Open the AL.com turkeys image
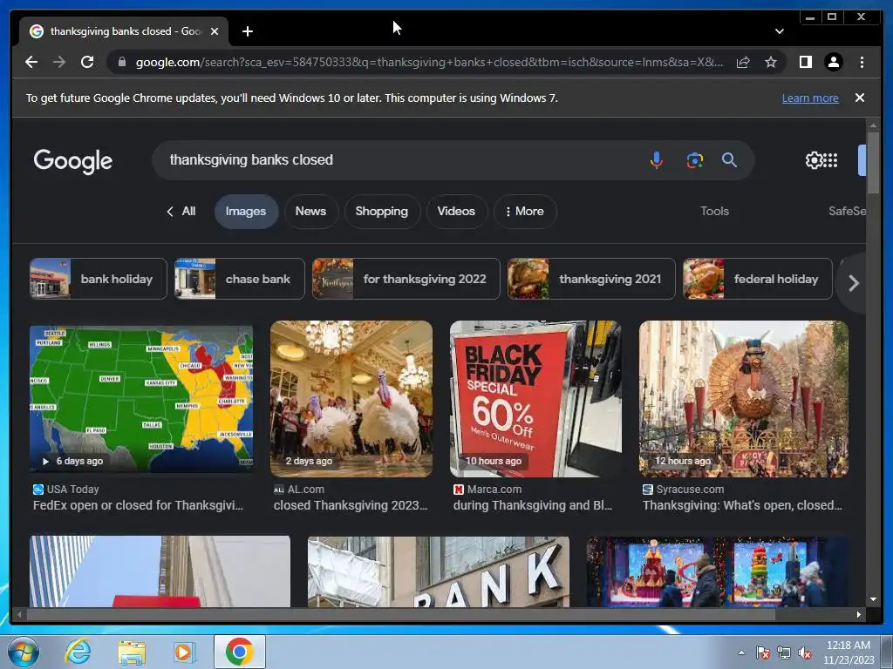 (351, 399)
